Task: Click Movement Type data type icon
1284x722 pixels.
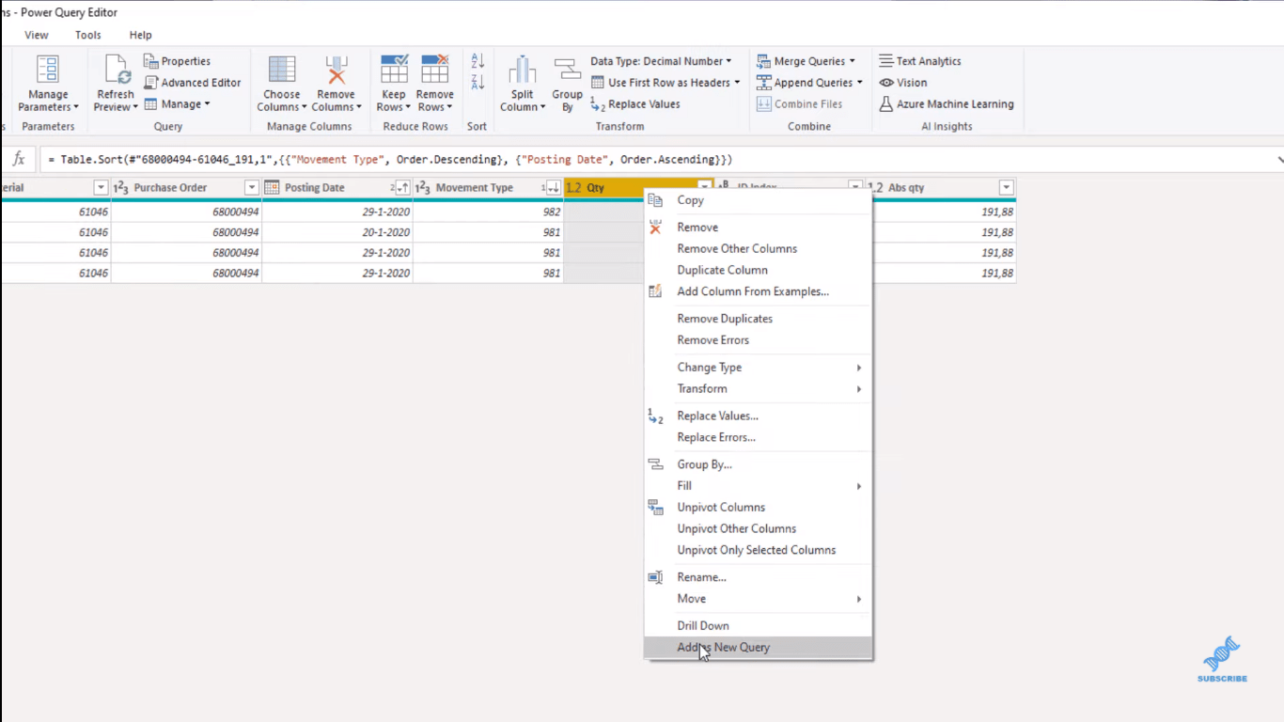Action: point(422,188)
